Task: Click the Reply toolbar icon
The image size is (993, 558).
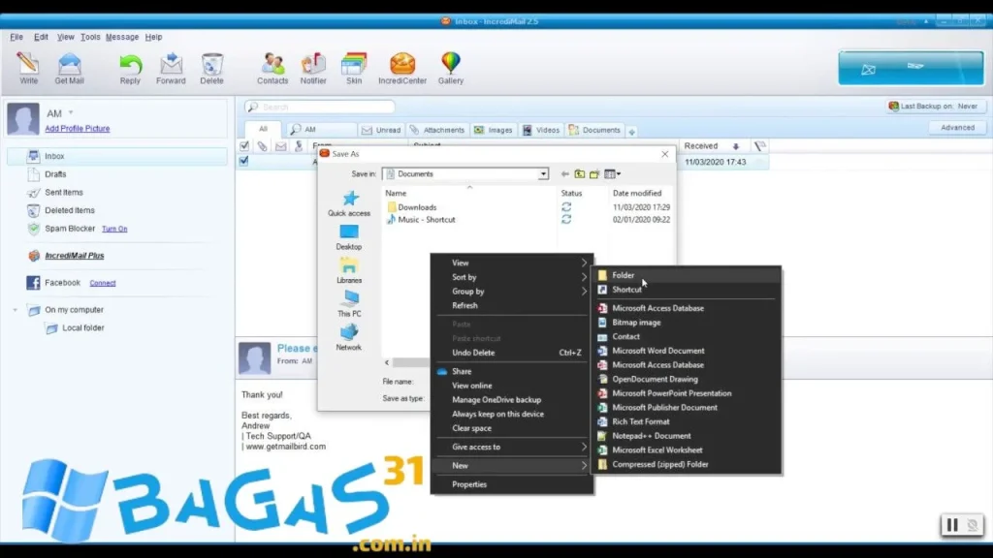Action: 130,68
